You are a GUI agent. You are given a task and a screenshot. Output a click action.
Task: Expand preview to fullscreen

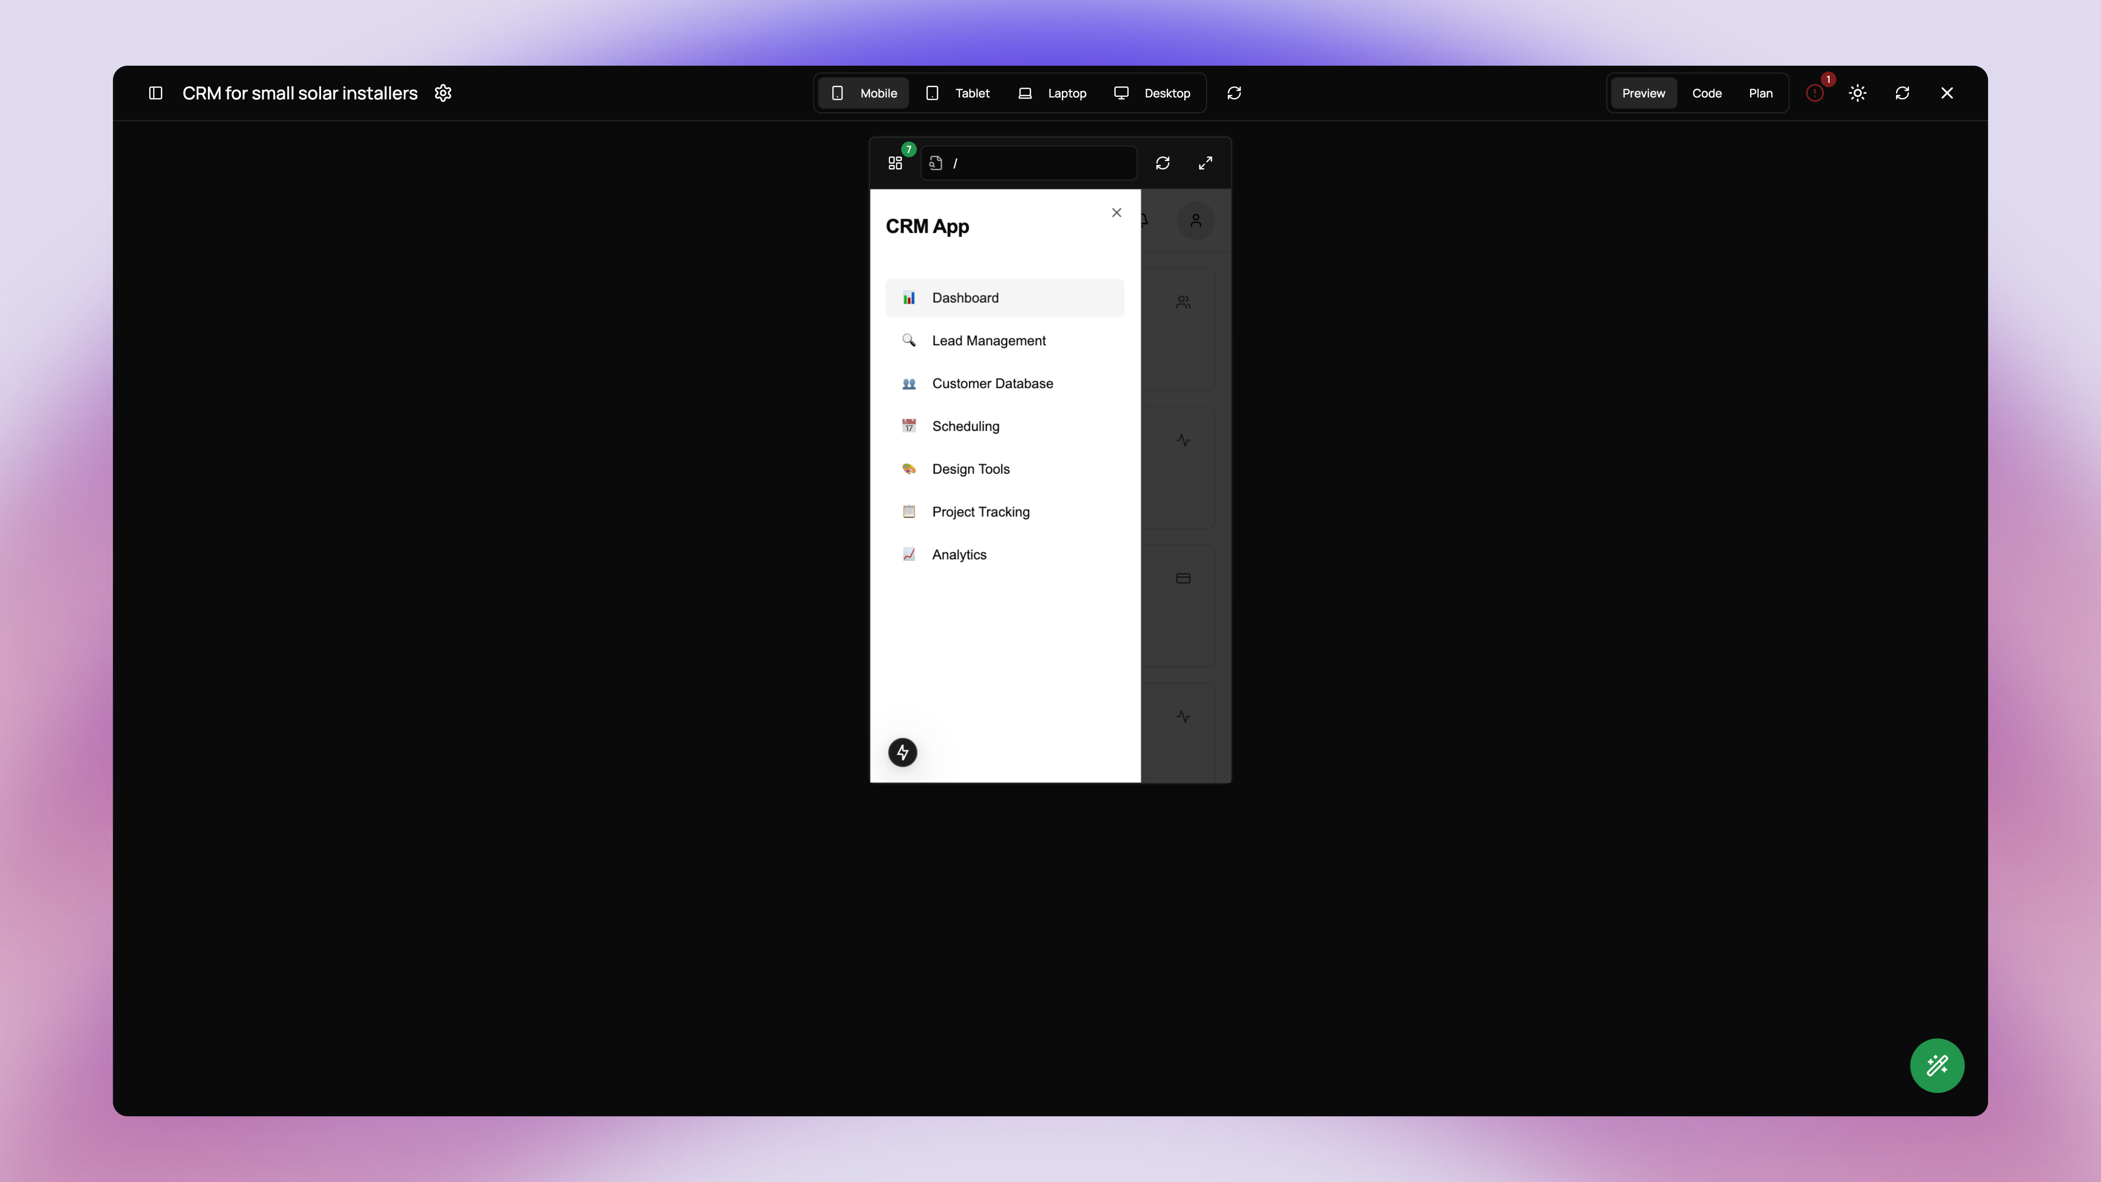[1206, 163]
